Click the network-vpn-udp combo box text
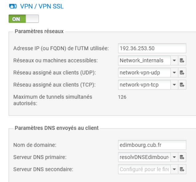Screen dimensions: 196x182 (x=144, y=73)
